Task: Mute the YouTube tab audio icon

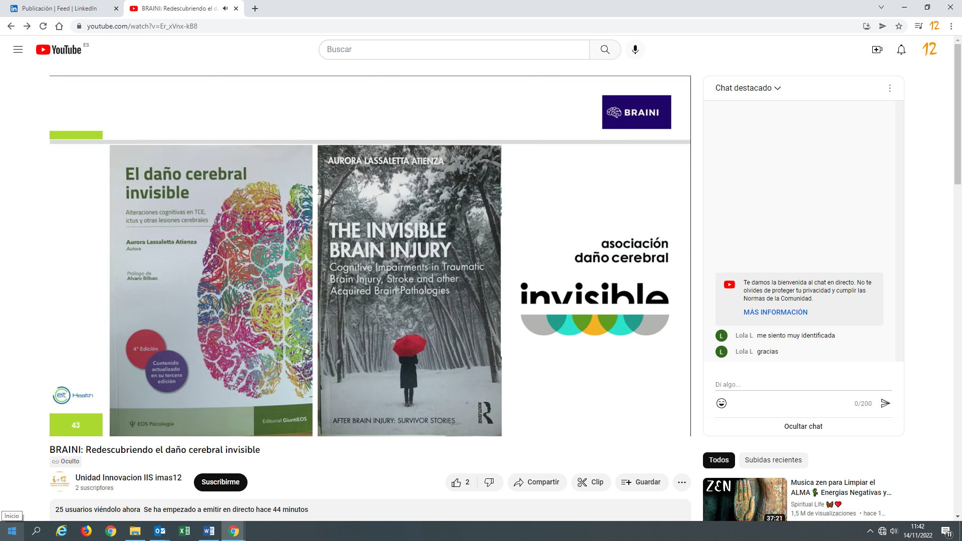Action: coord(225,9)
